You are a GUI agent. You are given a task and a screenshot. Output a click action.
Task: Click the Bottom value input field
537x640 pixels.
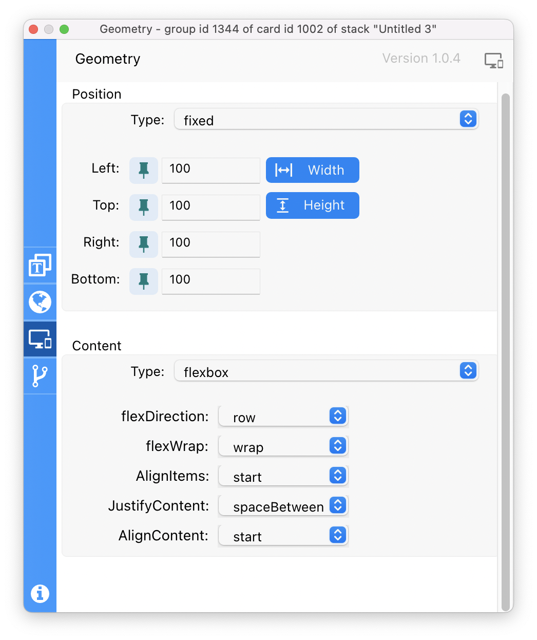click(x=211, y=281)
